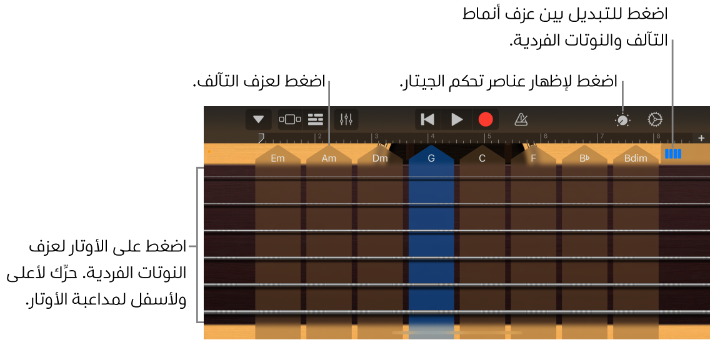Image resolution: width=710 pixels, height=340 pixels.
Task: Open the track controls mixer
Action: (346, 119)
